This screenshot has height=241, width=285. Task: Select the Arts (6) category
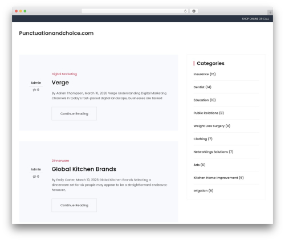click(199, 165)
